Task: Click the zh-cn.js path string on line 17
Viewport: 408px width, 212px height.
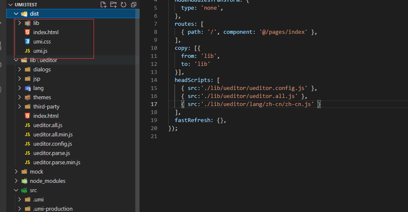Action: click(x=258, y=104)
